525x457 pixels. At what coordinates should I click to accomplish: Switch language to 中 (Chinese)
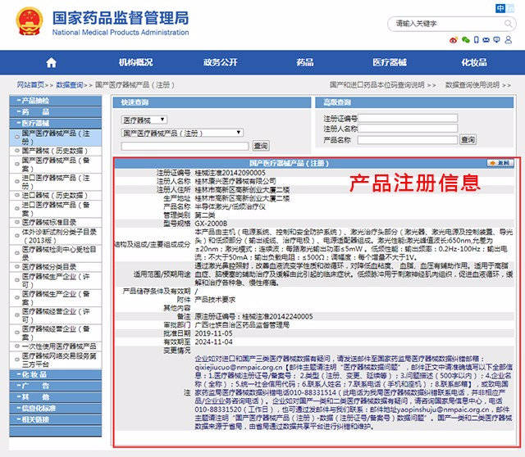(x=500, y=7)
